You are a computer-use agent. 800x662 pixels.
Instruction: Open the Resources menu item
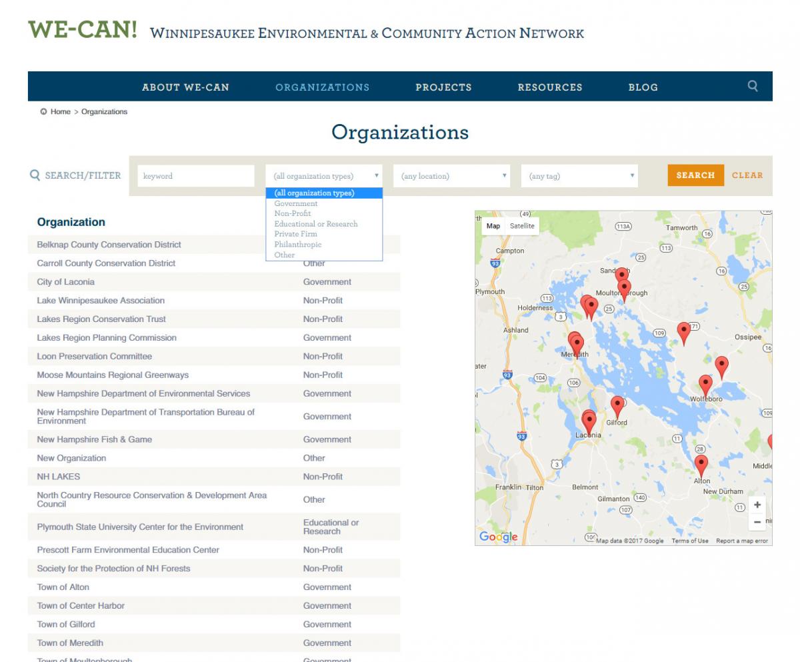click(550, 87)
